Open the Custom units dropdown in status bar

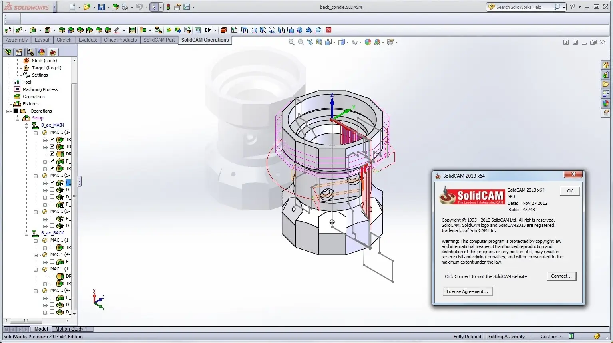pyautogui.click(x=551, y=337)
